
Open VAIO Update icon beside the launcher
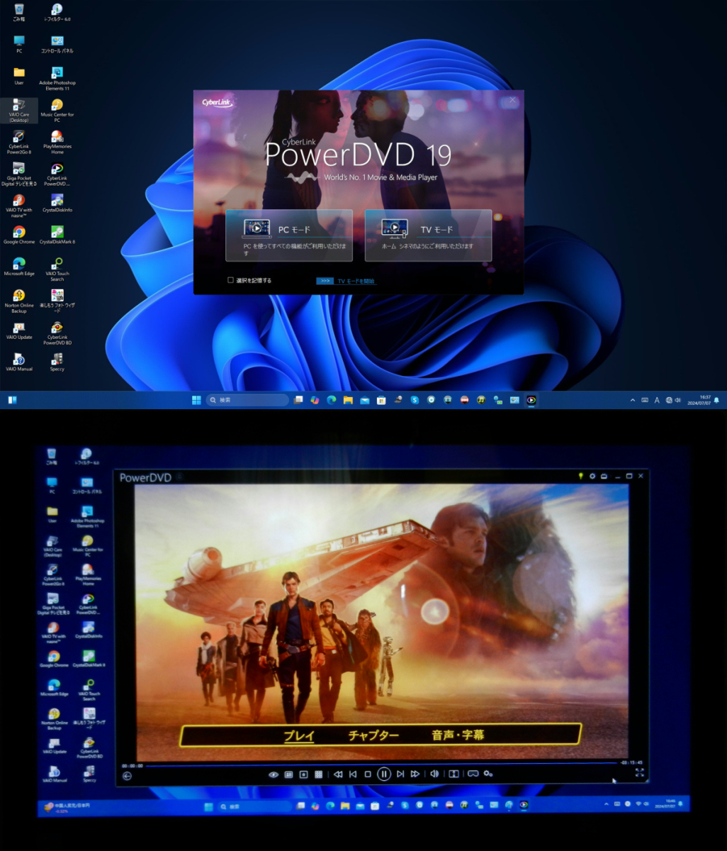[x=19, y=330]
